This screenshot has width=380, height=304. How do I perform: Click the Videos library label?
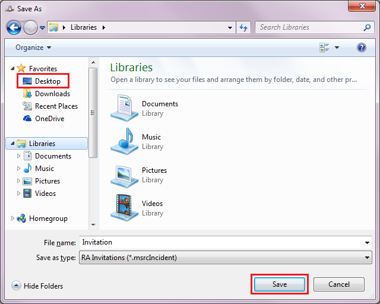click(x=152, y=204)
